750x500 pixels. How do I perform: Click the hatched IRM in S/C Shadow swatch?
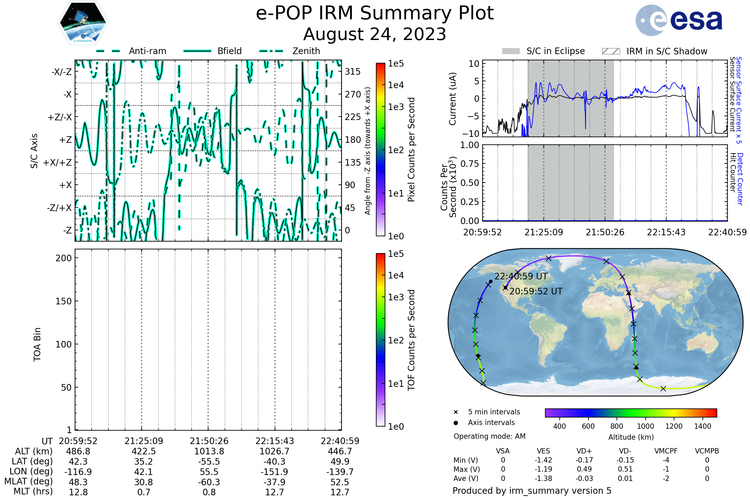[x=611, y=51]
